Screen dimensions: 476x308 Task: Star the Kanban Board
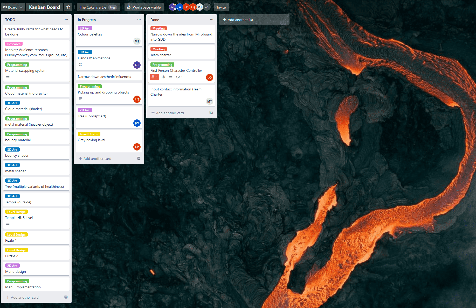pyautogui.click(x=68, y=7)
